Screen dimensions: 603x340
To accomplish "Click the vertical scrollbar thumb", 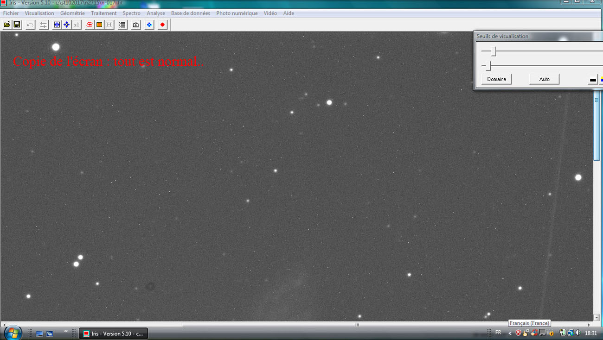I will click(x=597, y=126).
